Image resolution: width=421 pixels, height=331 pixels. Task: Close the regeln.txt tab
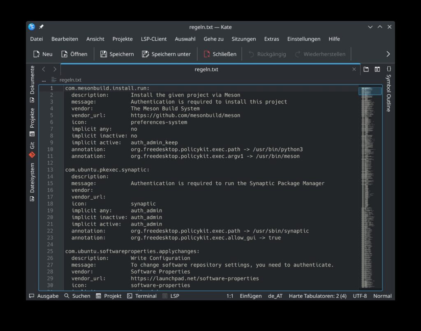click(x=354, y=69)
